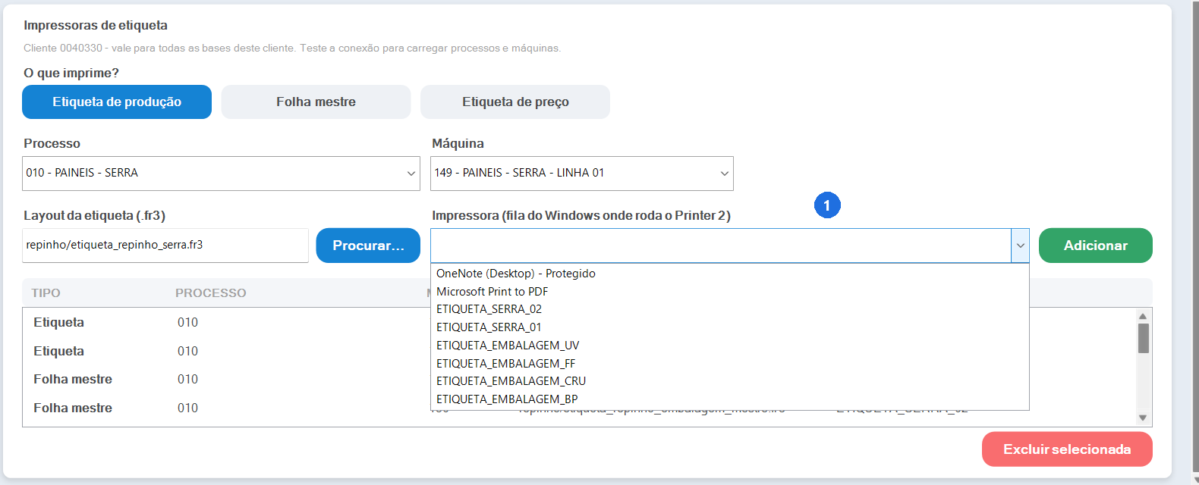
Task: Pick ETIQUETA_EMBALAGEM_FF printer
Action: (x=730, y=364)
